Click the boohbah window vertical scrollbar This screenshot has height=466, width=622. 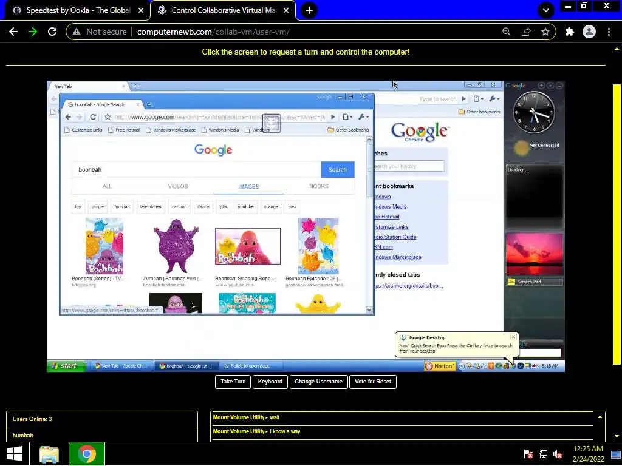pyautogui.click(x=369, y=225)
